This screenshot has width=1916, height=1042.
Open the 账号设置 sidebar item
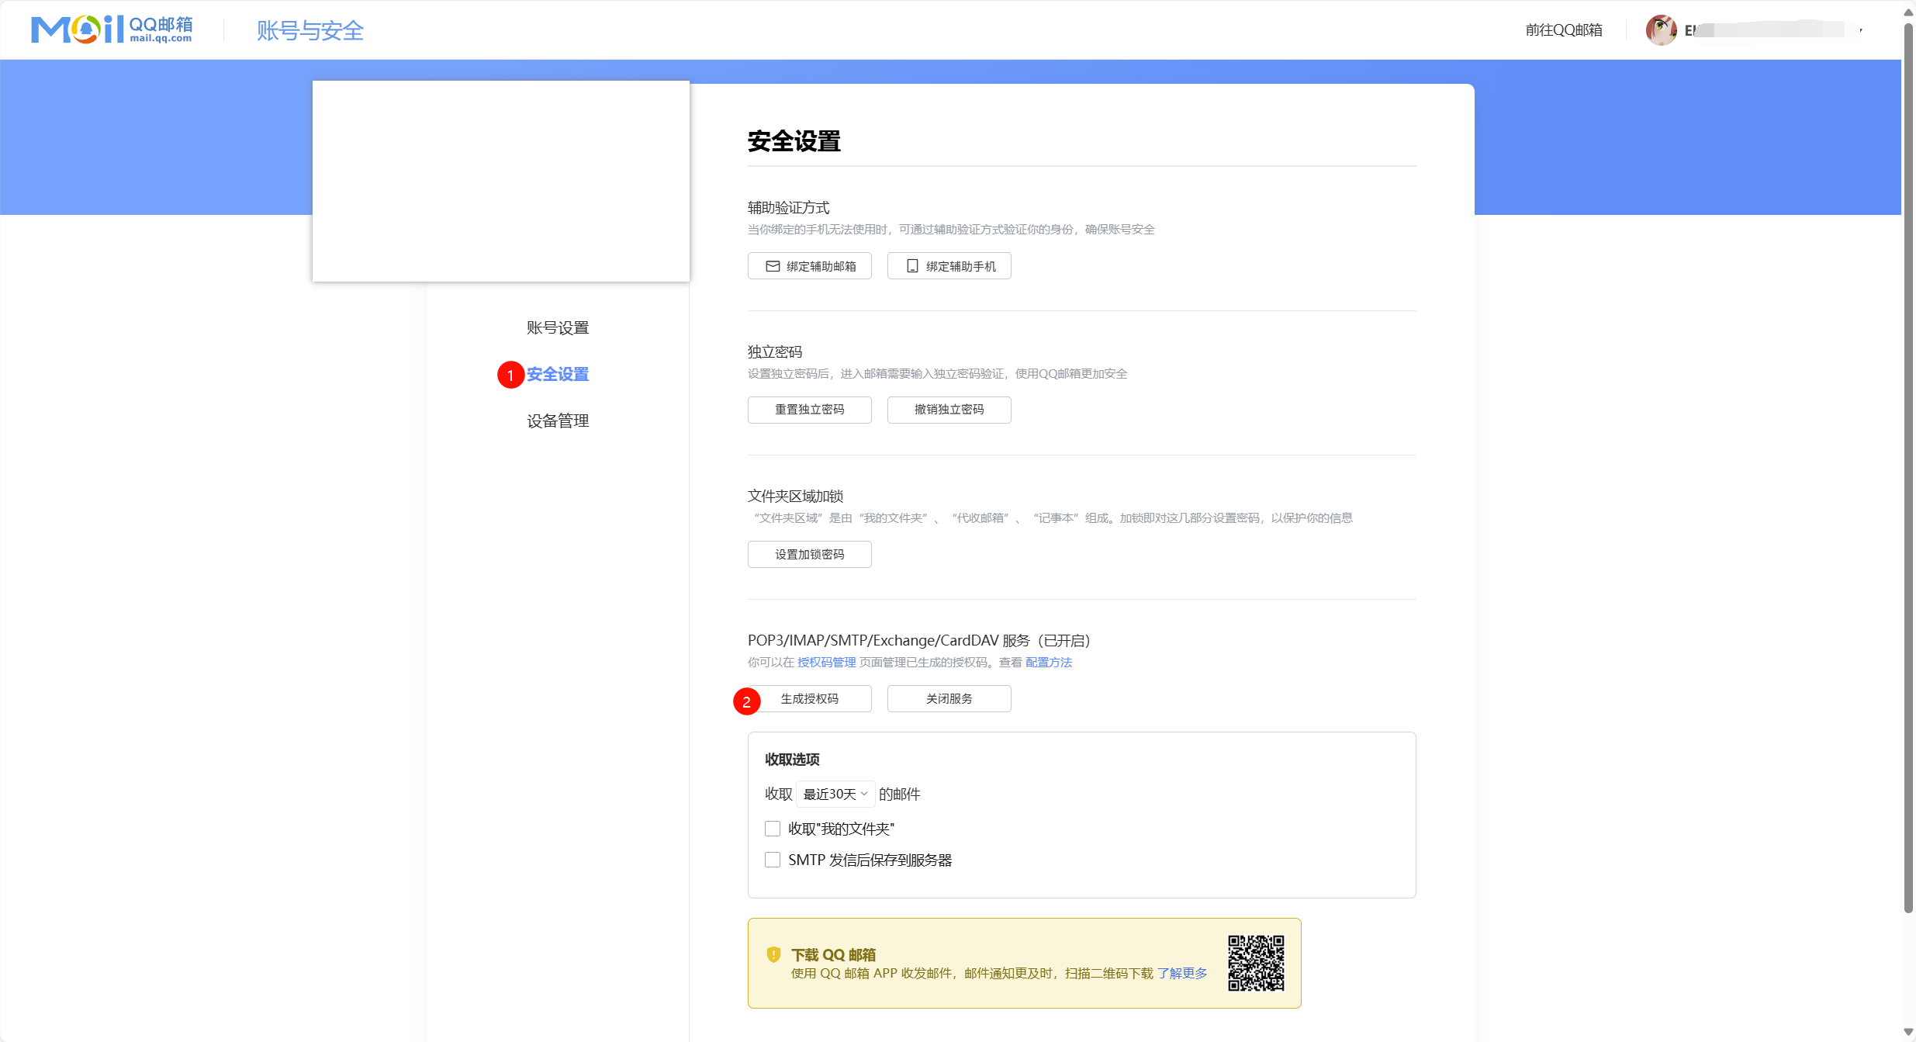coord(558,327)
